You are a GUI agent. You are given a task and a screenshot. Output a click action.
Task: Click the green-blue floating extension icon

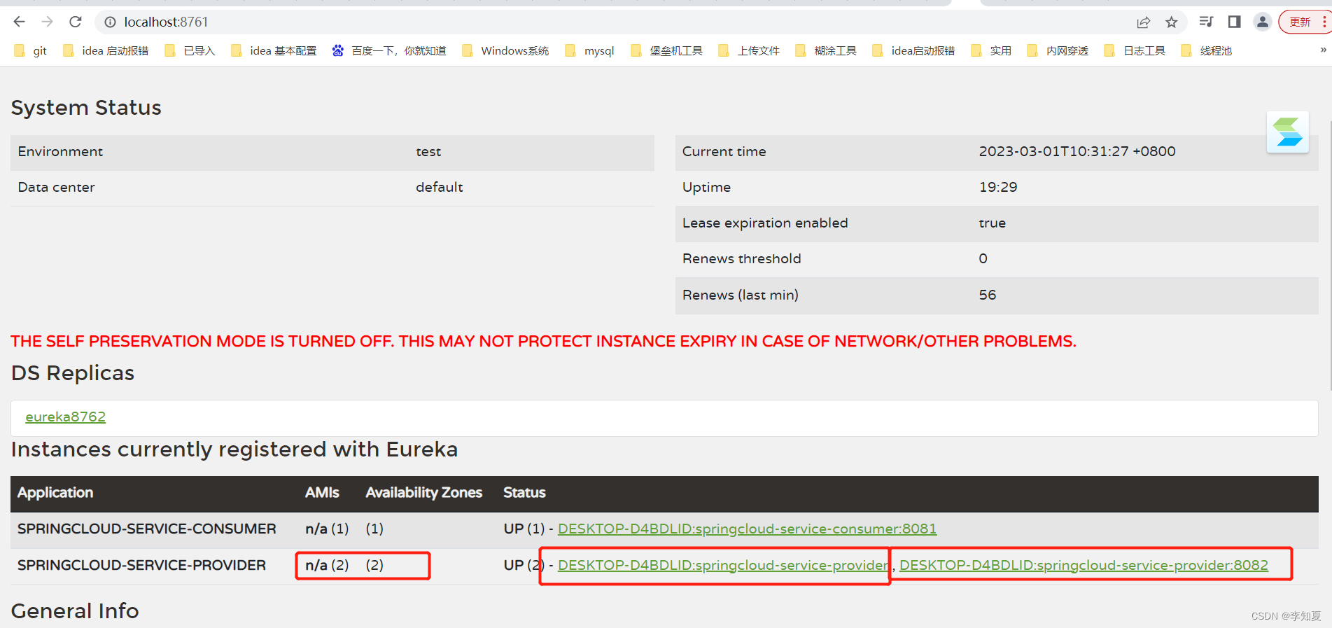pyautogui.click(x=1288, y=132)
